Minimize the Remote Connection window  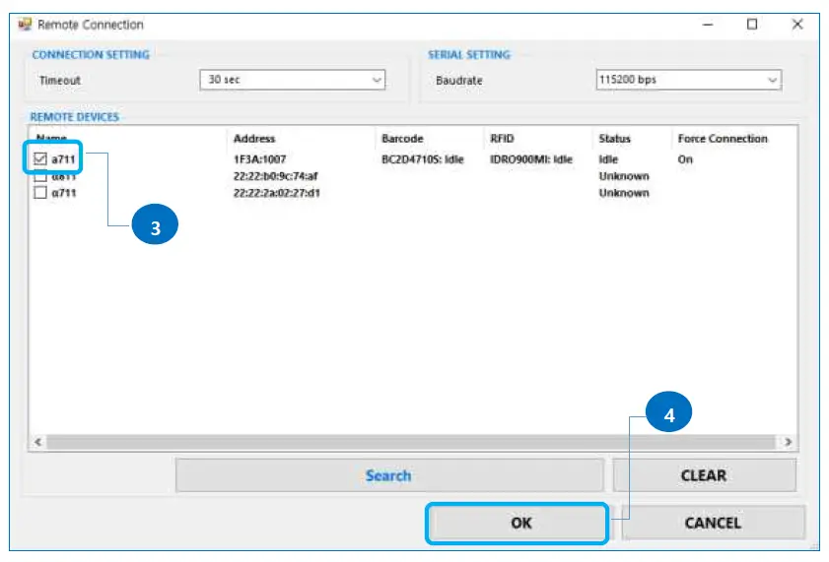coord(708,25)
